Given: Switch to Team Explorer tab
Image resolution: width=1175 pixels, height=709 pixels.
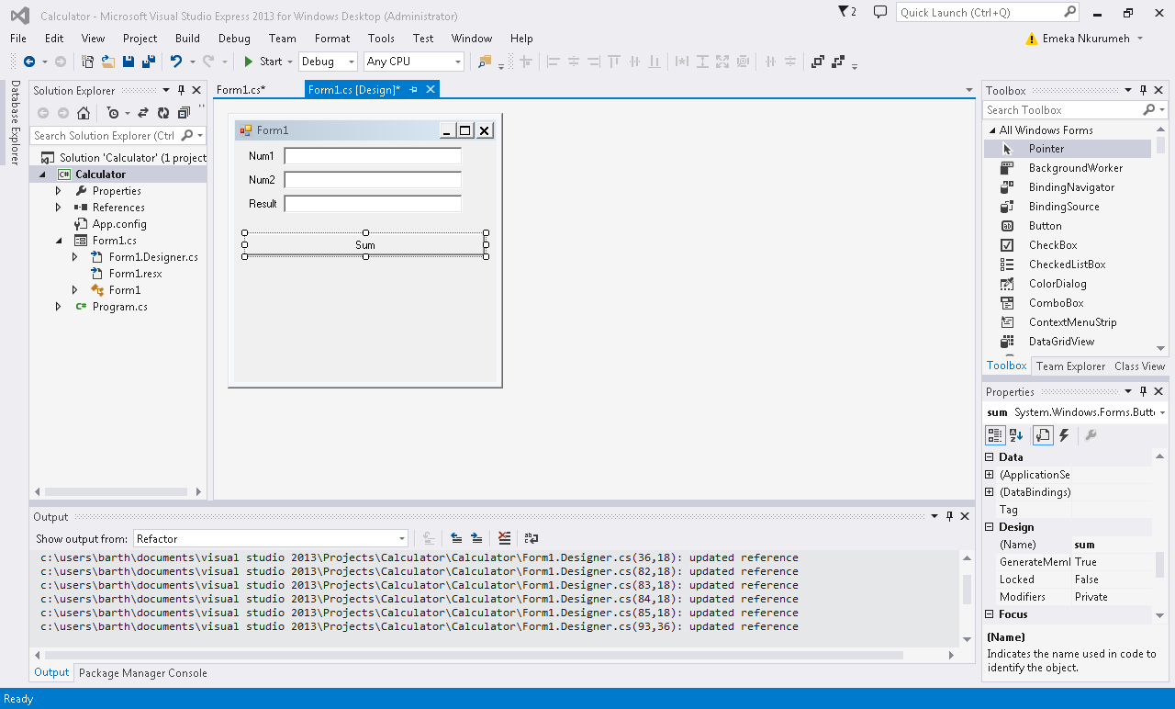Looking at the screenshot, I should coord(1070,366).
